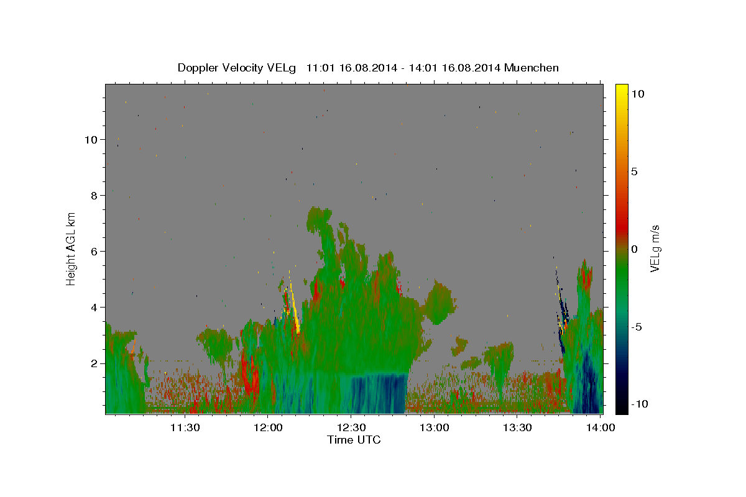Viewport: 746px width, 497px height.
Task: Click the 'Time UTC' axis label
Action: coord(354,440)
